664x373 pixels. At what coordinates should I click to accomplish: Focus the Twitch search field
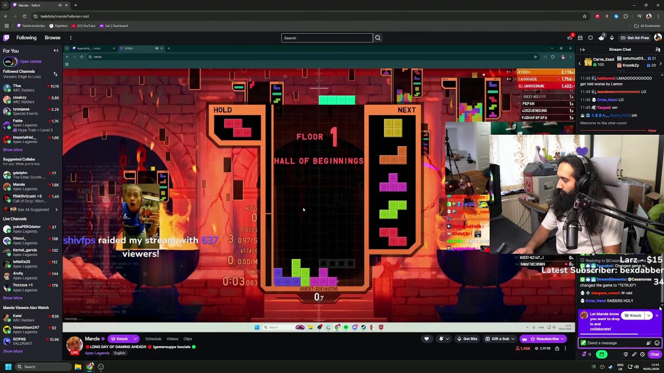(x=327, y=38)
